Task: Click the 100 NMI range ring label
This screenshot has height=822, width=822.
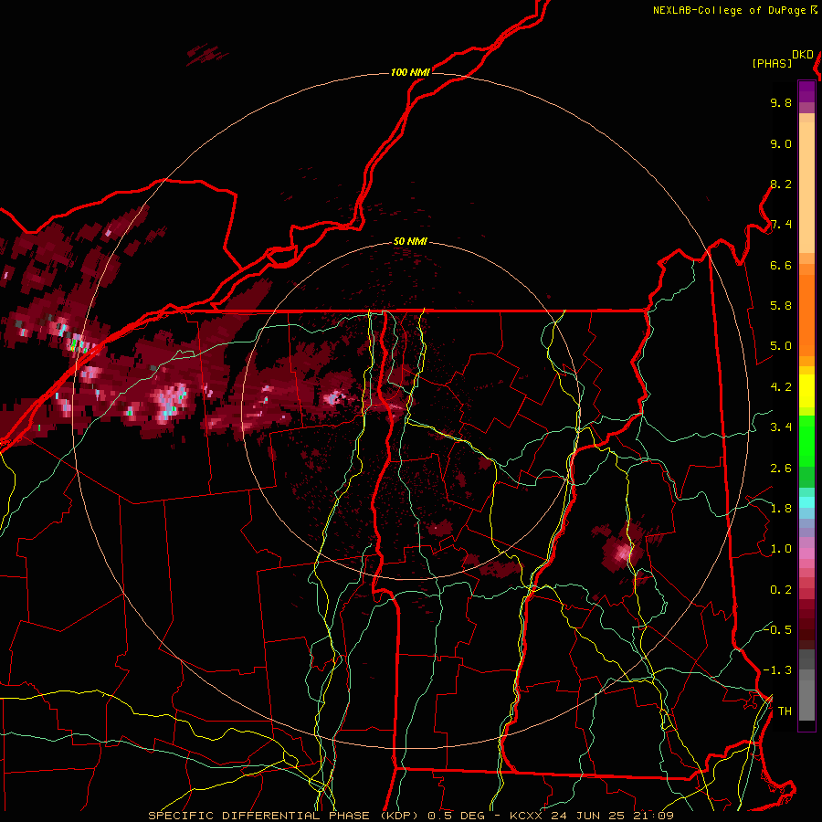Action: 410,72
